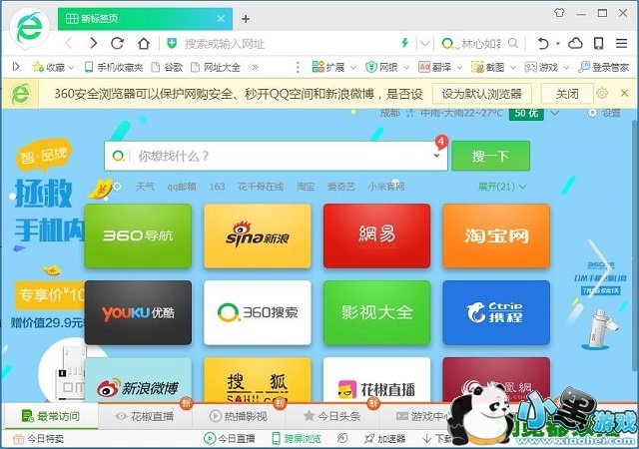
Task: Switch to the 今日头条 tab
Action: 332,416
